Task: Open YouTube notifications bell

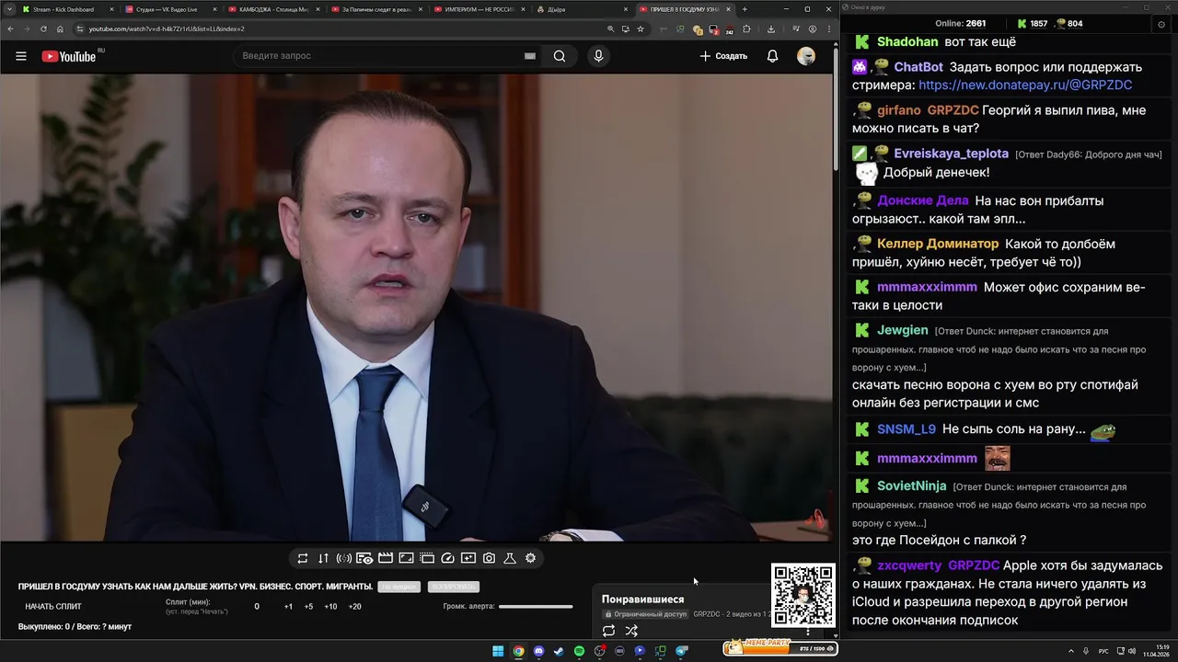Action: click(772, 56)
